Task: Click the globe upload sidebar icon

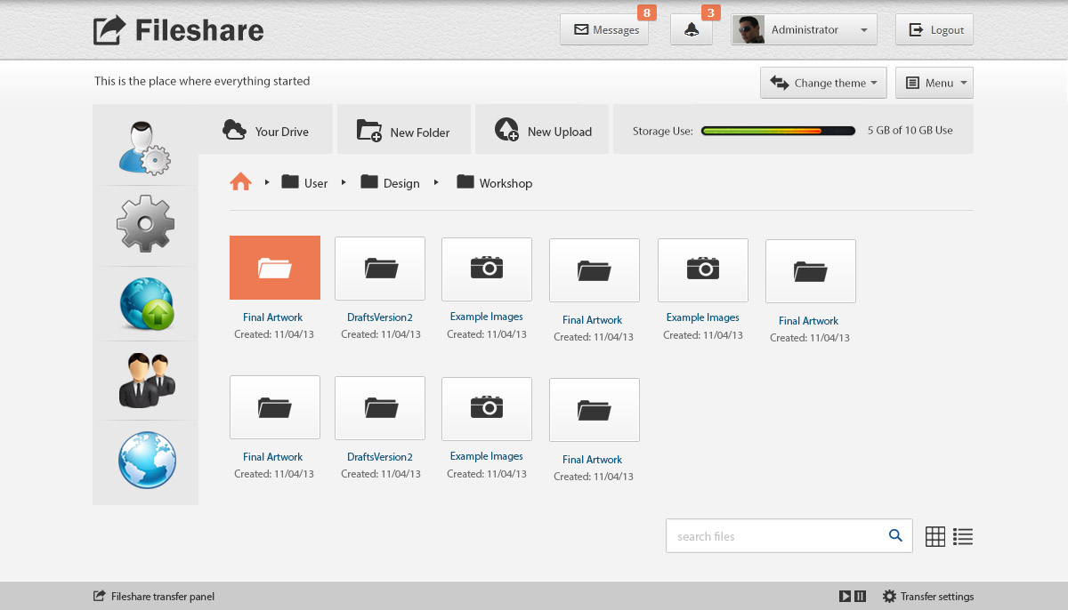Action: pyautogui.click(x=147, y=304)
